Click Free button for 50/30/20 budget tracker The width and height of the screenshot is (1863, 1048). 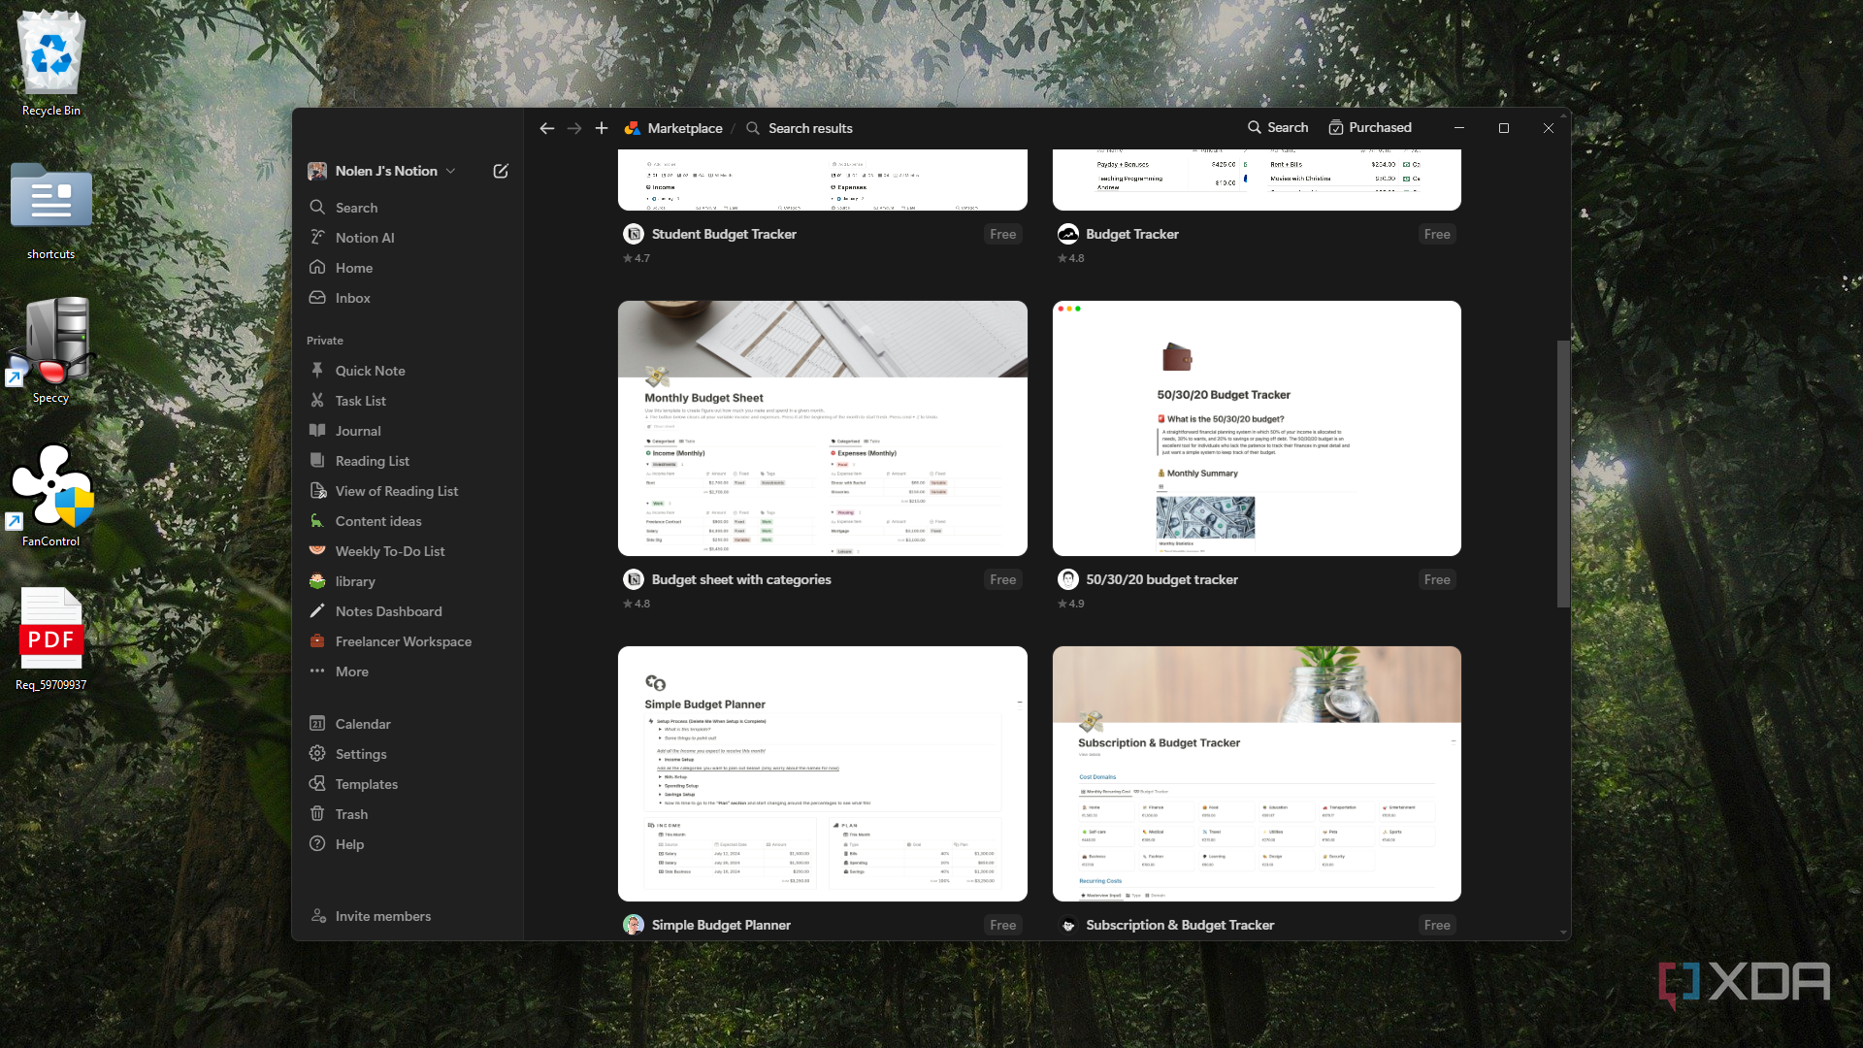[x=1437, y=579]
